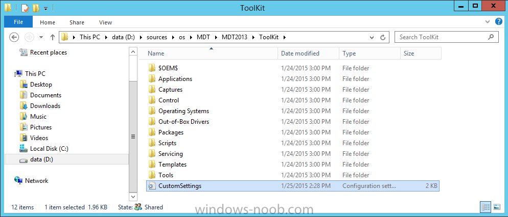
Task: Click the Properties quick access toolbar icon
Action: tap(25, 8)
